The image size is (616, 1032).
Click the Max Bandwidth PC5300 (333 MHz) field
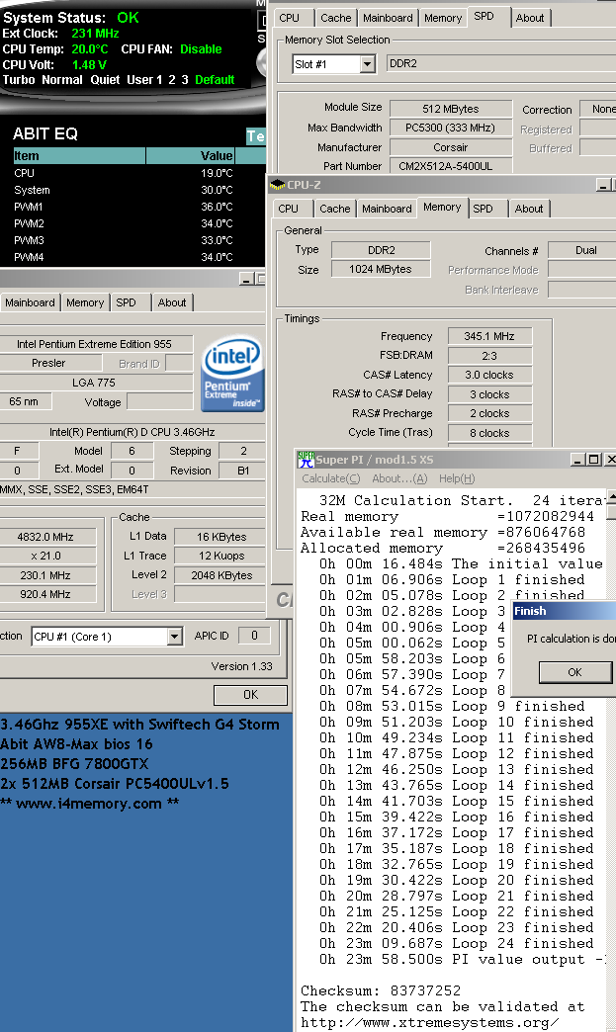[451, 128]
